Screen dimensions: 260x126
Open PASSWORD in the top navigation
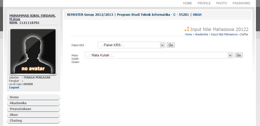pyautogui.click(x=241, y=3)
